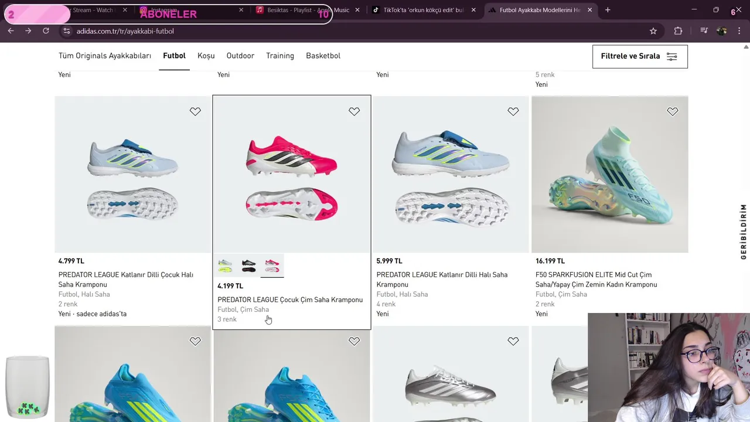Image resolution: width=750 pixels, height=422 pixels.
Task: Add the 4.799 TL Predator League kids shoe to wishlist
Action: click(195, 111)
